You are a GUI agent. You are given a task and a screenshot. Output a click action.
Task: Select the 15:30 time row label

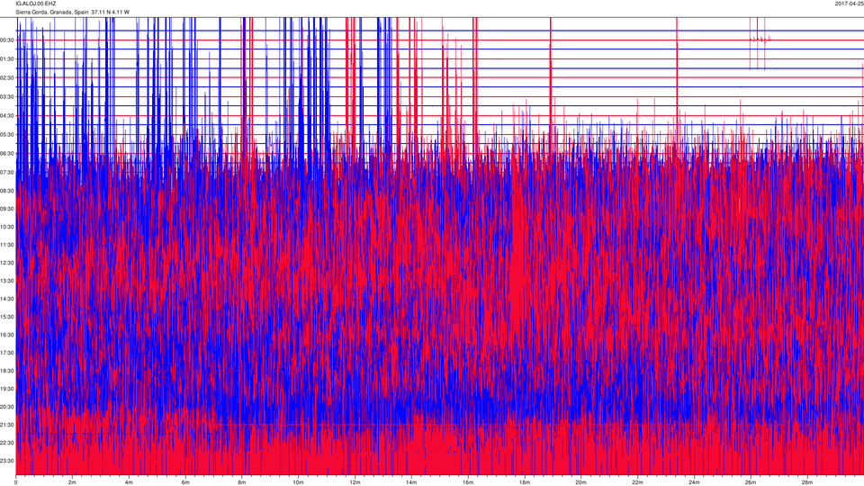[x=7, y=317]
